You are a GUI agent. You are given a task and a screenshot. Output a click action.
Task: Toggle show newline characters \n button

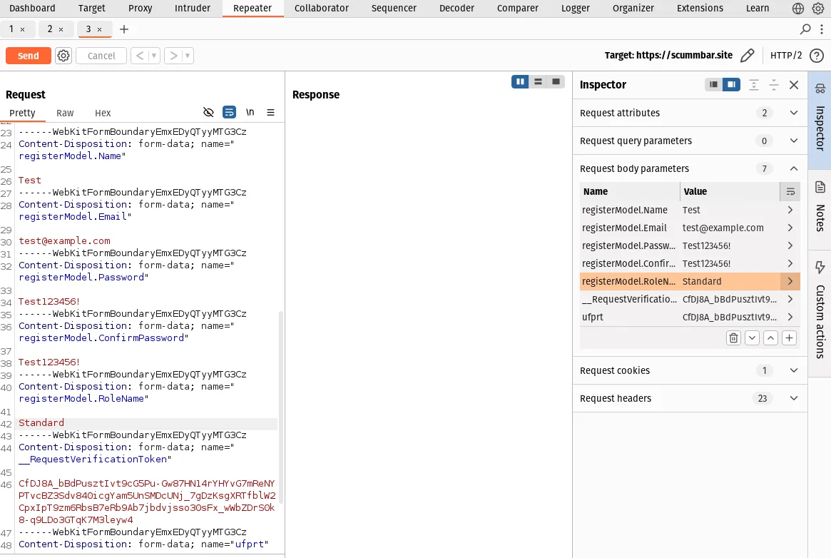click(250, 112)
